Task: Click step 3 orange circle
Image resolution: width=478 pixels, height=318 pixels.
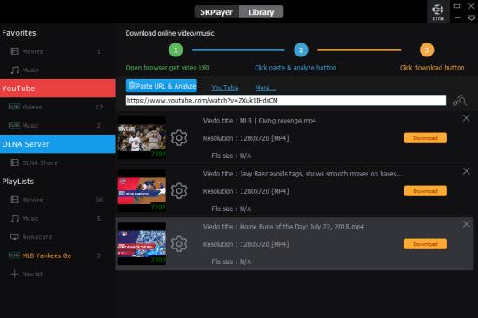Action: tap(427, 50)
